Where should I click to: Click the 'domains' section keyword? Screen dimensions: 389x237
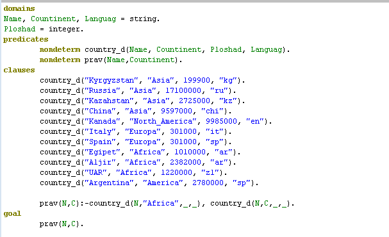pos(19,9)
